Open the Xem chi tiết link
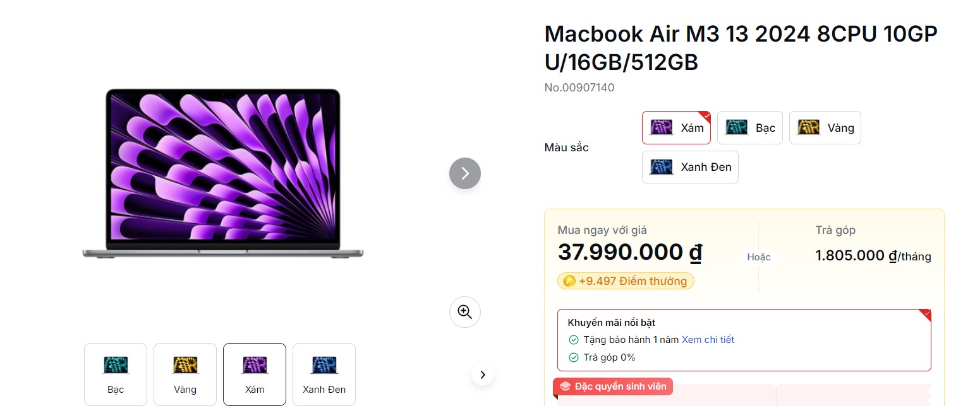Viewport: 963px width, 406px height. tap(708, 340)
